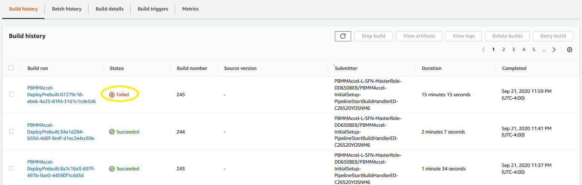
Task: Open the Metrics tab
Action: (x=190, y=9)
